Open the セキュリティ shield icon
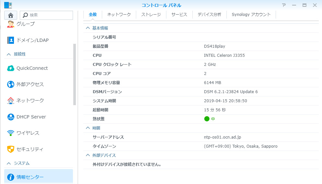Viewport: 322px width, 184px height. pyautogui.click(x=10, y=149)
